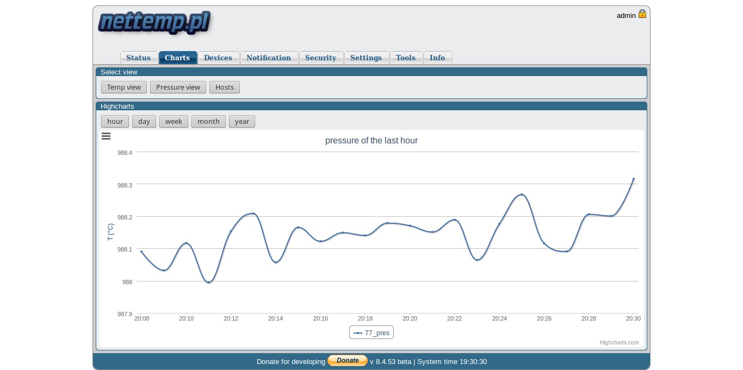The image size is (743, 370).
Task: Click the admin lock icon
Action: click(x=642, y=14)
